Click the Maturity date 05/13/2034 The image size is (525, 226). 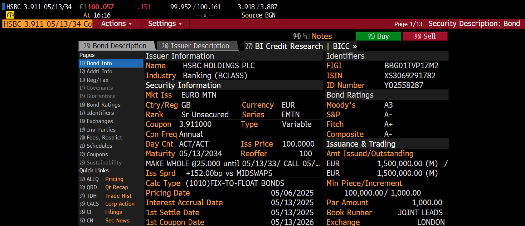click(200, 154)
